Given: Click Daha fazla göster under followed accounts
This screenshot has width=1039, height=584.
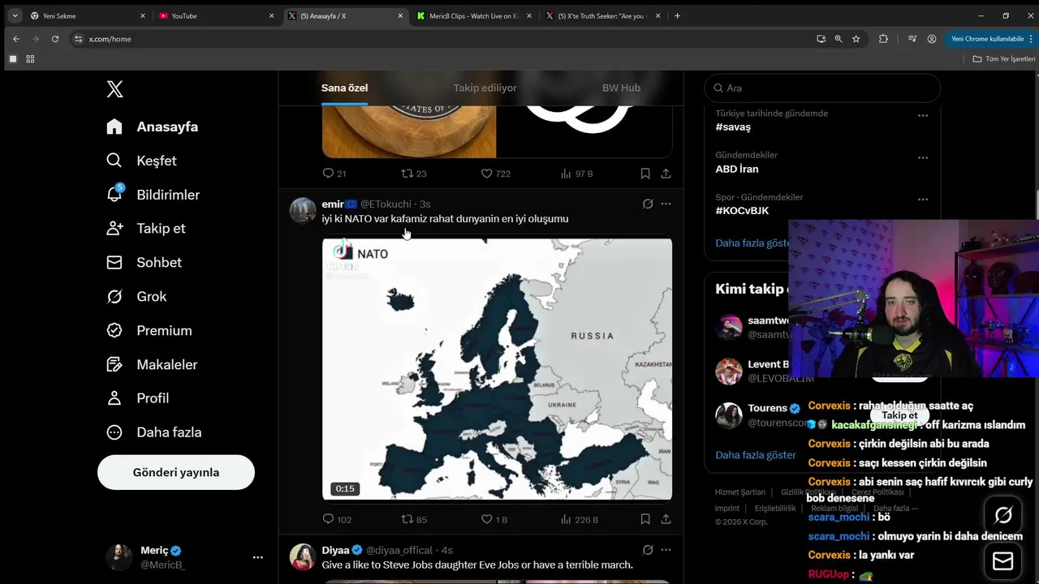Looking at the screenshot, I should (x=756, y=455).
